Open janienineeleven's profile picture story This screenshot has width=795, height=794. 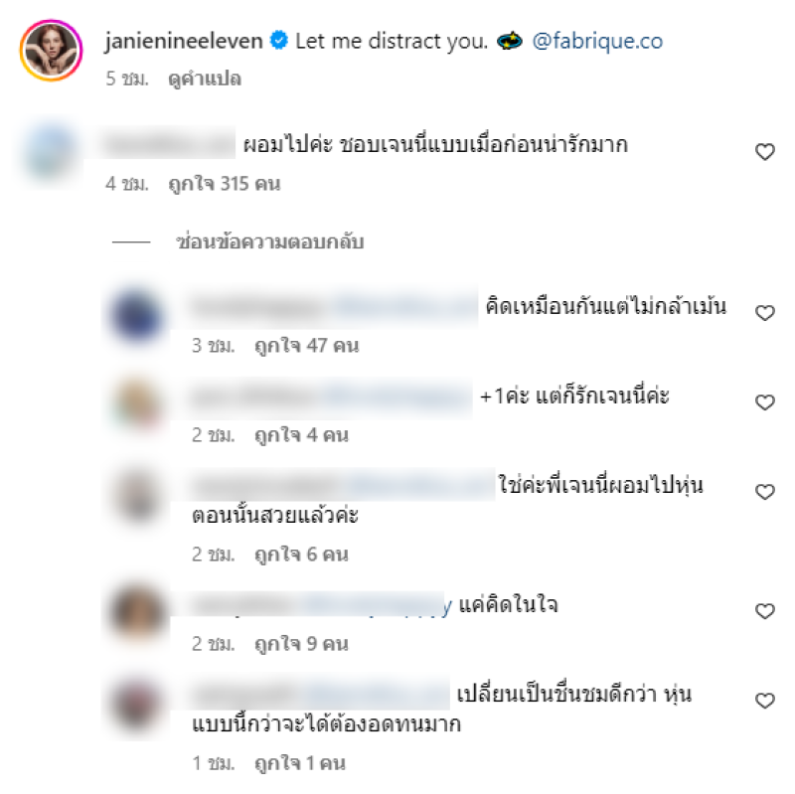tap(51, 51)
